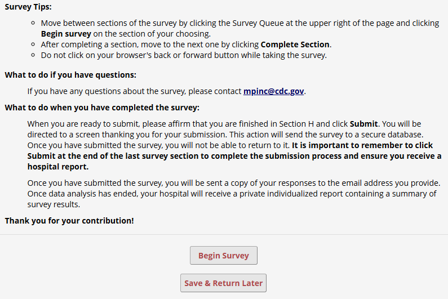Click 'What to do if you have questions' heading

tap(70, 75)
